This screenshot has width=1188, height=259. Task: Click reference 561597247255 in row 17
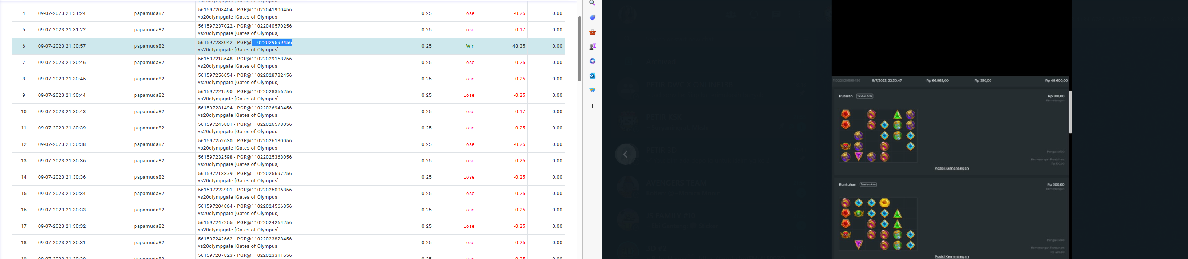215,223
